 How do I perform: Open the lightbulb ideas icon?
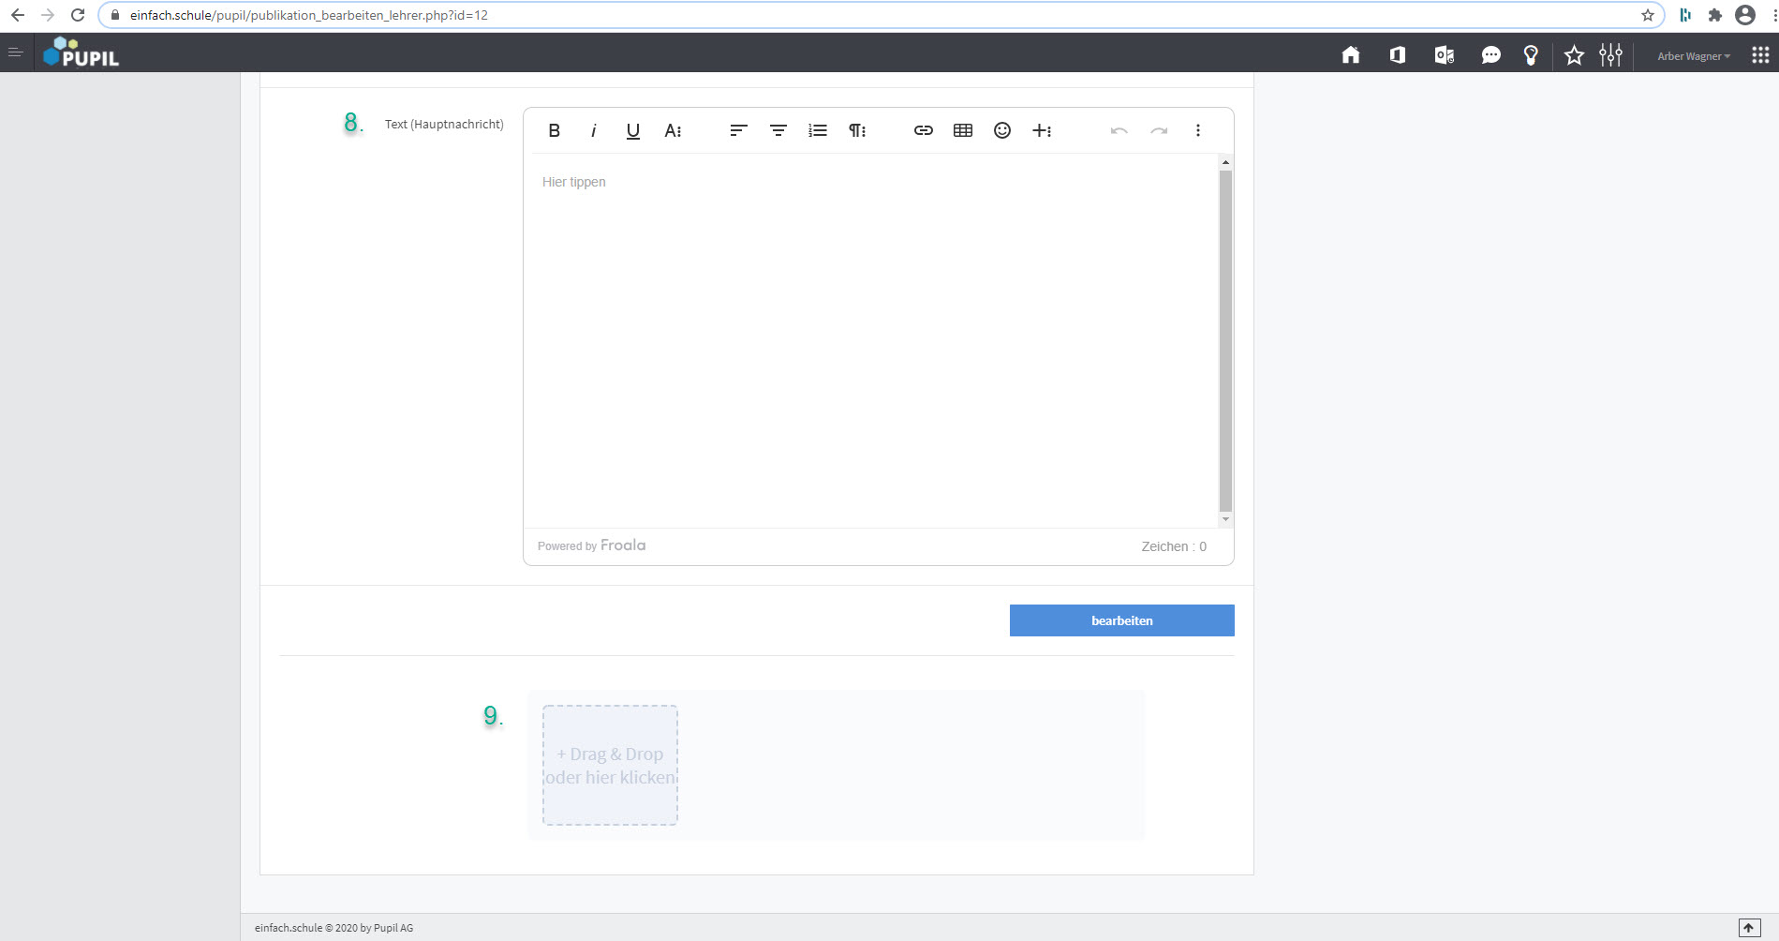pyautogui.click(x=1531, y=55)
